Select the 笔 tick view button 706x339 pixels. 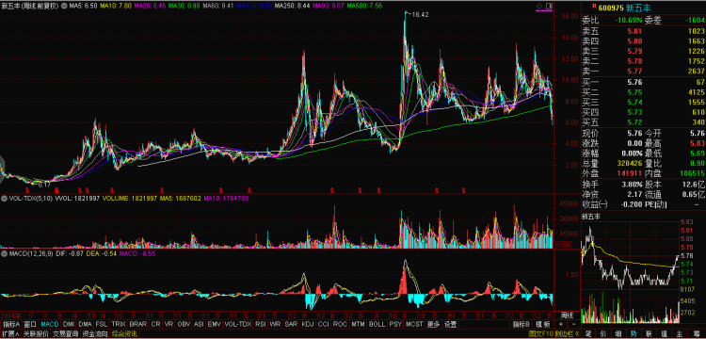click(x=587, y=333)
